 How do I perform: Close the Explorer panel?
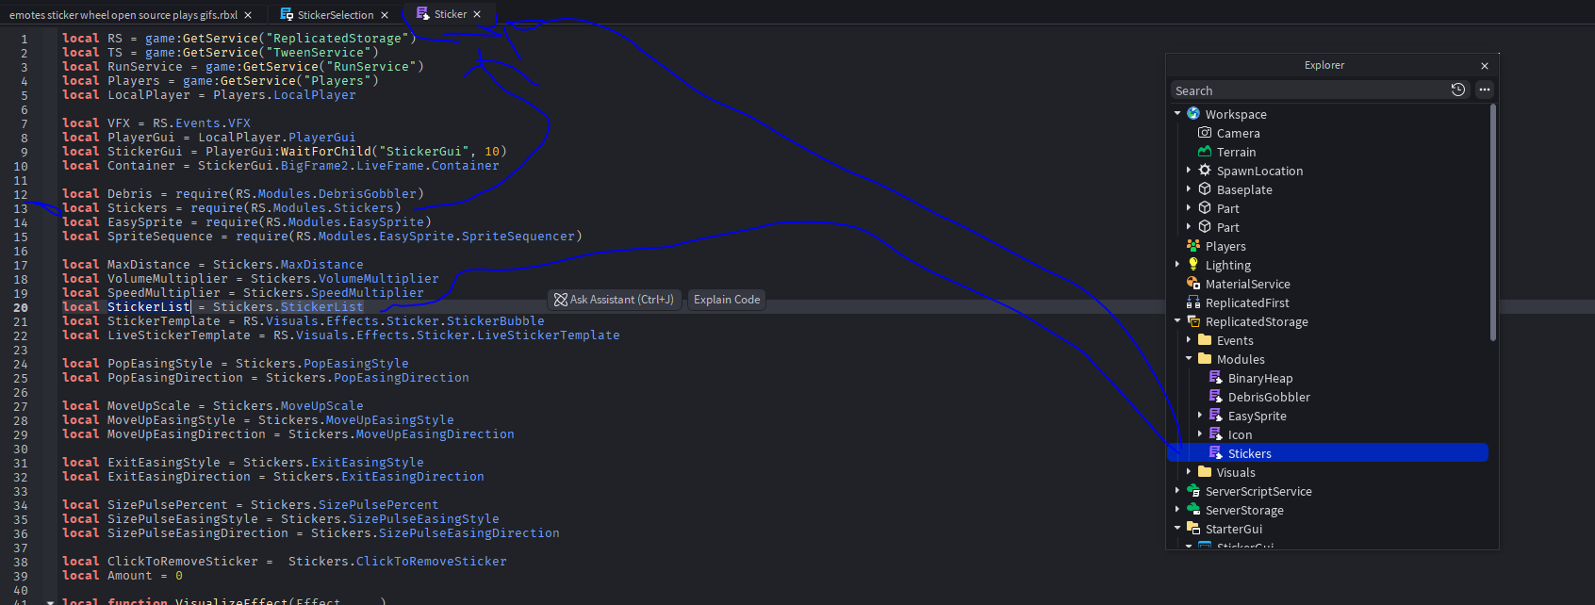[1485, 66]
